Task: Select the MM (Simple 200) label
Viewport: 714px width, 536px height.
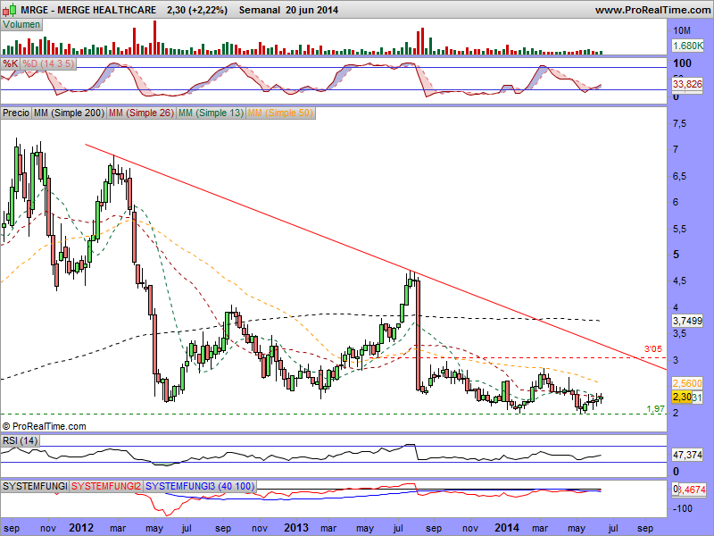Action: click(x=69, y=113)
